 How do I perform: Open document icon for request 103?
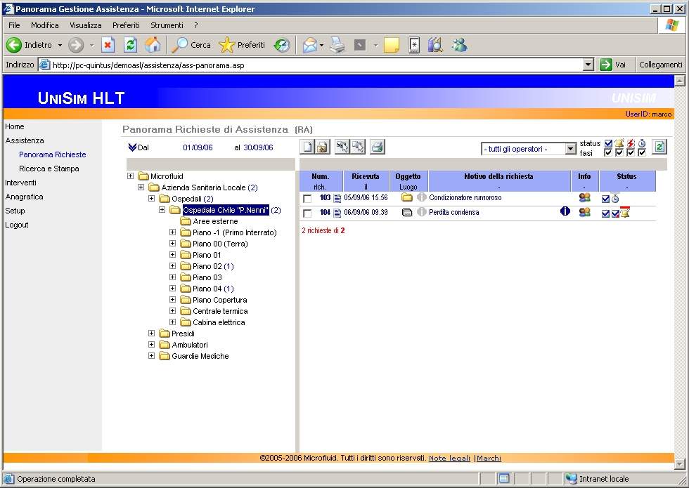tap(337, 198)
